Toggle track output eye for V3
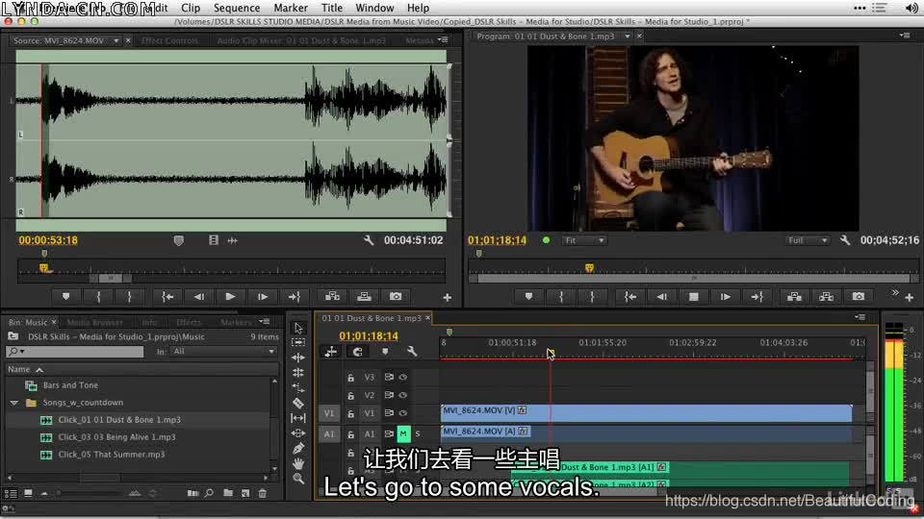Screen dimensions: 924x519 click(403, 377)
